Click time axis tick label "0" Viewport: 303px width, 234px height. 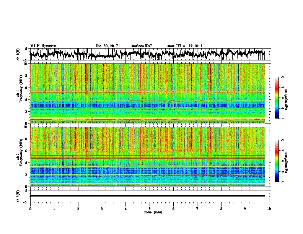30,209
